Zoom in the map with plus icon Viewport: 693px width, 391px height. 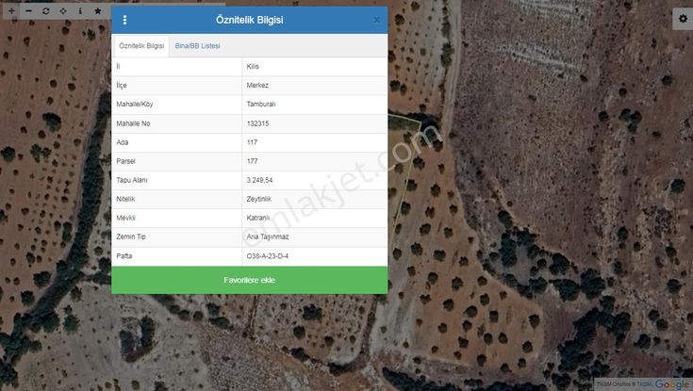click(x=11, y=10)
